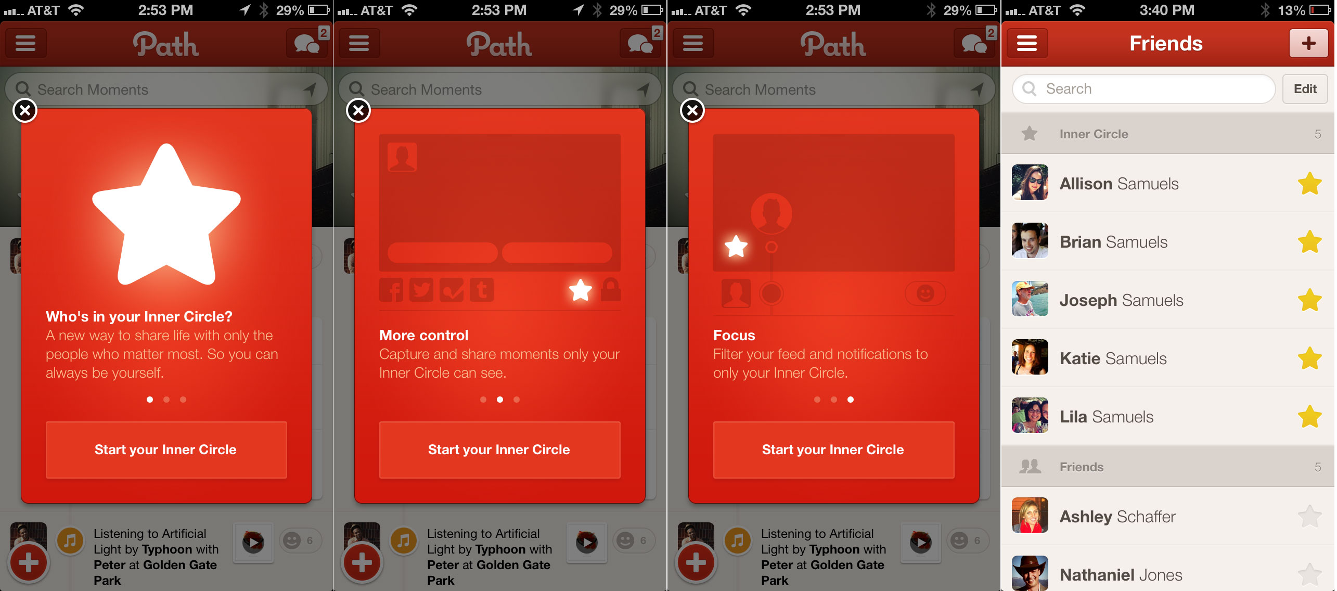Image resolution: width=1337 pixels, height=591 pixels.
Task: Click Edit button on Friends screen
Action: [x=1305, y=88]
